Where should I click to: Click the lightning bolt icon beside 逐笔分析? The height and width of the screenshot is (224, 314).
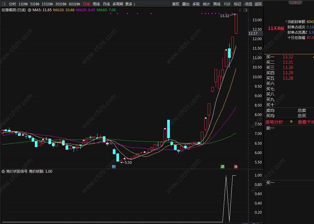pyautogui.click(x=291, y=122)
